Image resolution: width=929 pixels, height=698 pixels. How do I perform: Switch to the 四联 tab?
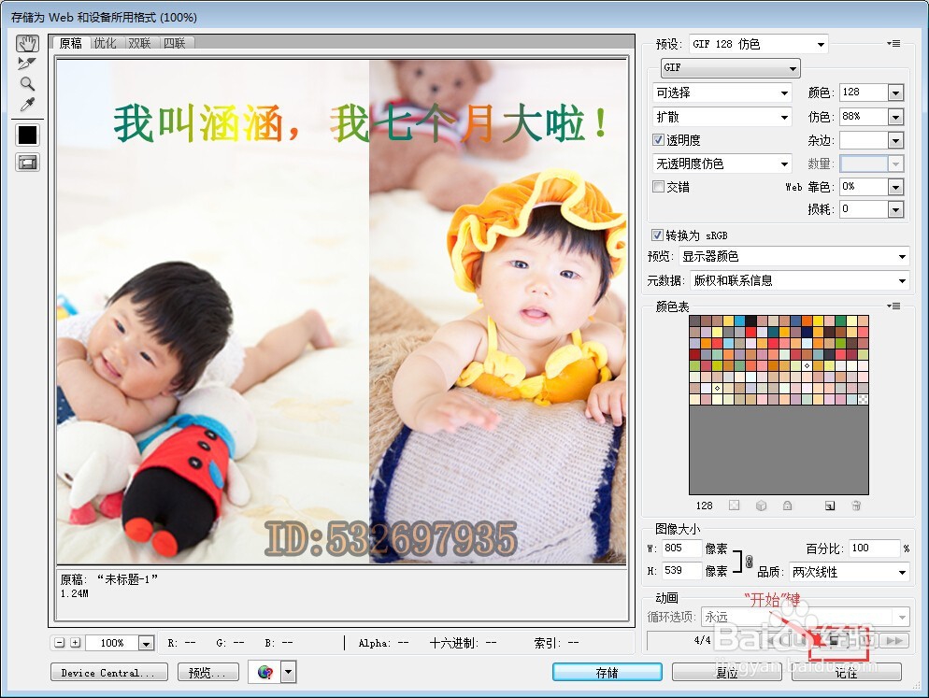coord(176,42)
